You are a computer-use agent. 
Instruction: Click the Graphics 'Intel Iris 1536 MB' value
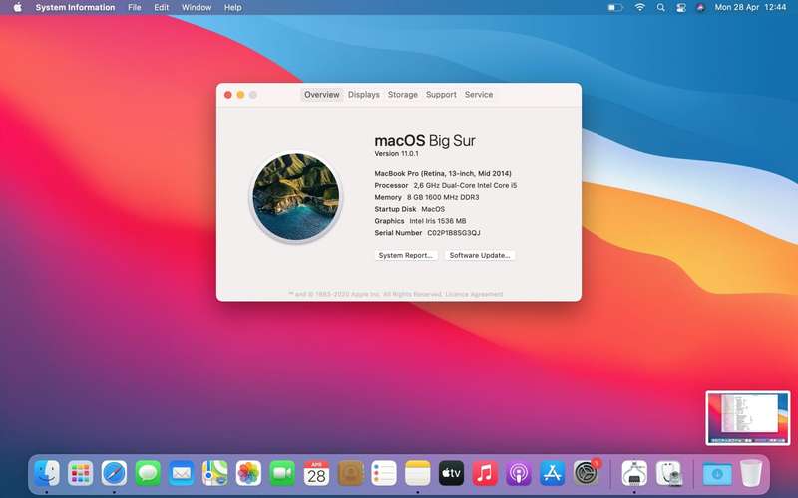click(438, 221)
